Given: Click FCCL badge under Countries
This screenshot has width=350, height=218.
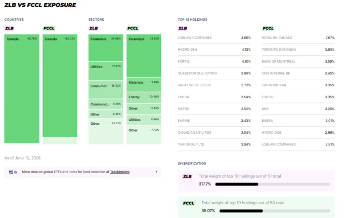Looking at the screenshot, I should (x=49, y=28).
